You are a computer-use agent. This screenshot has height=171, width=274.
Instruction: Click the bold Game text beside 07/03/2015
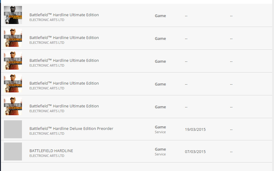point(160,149)
